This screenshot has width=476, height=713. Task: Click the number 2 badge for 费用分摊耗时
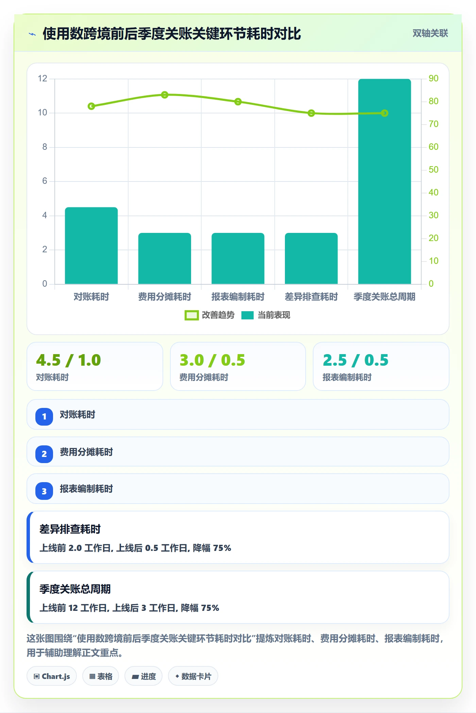click(x=44, y=454)
